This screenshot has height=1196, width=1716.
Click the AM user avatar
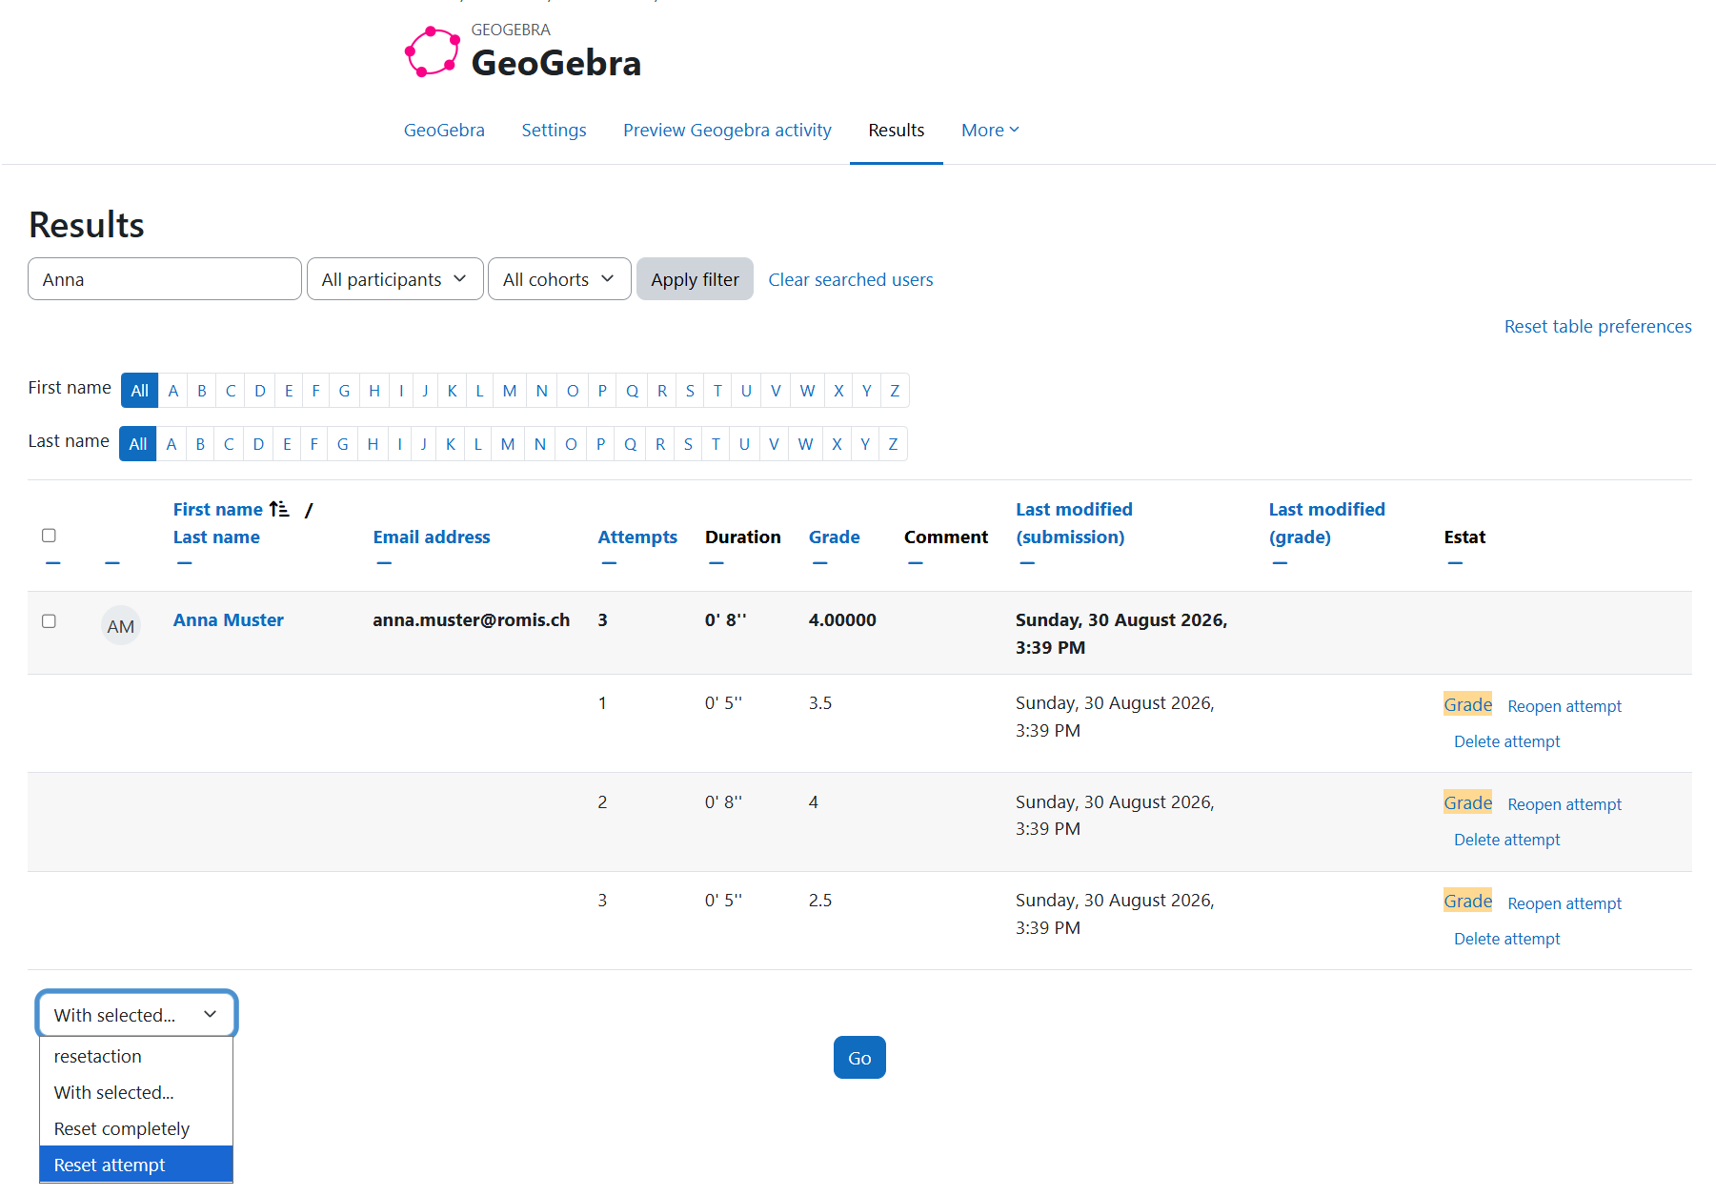(x=121, y=626)
